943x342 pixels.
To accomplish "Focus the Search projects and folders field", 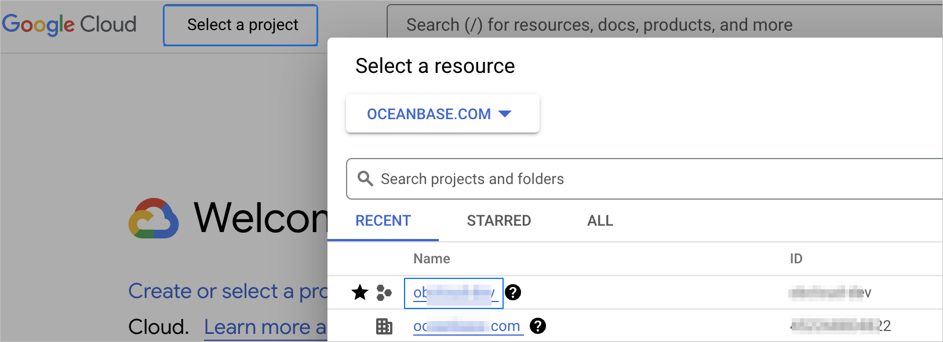I will pos(638,179).
